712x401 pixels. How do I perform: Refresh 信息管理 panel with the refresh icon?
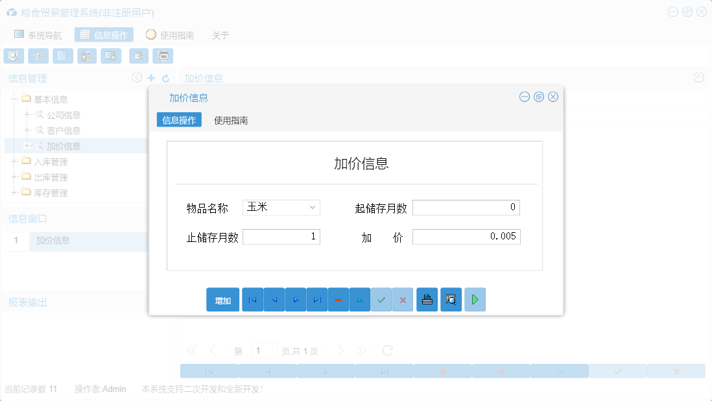point(165,78)
